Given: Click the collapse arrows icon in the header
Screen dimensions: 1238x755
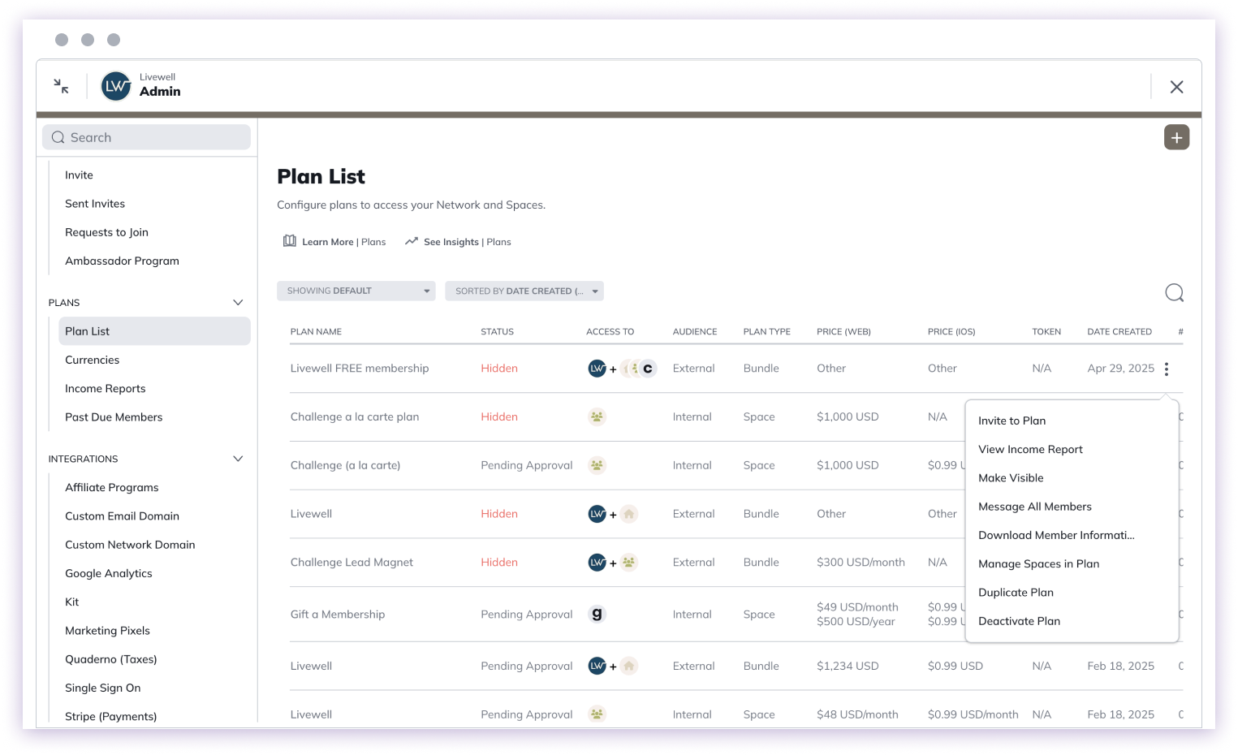Looking at the screenshot, I should tap(60, 85).
